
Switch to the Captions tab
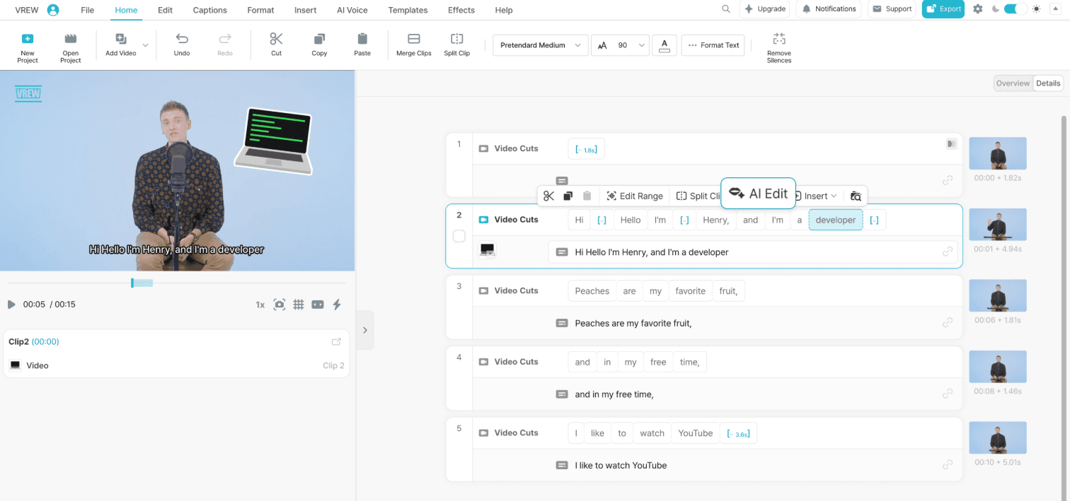(x=210, y=10)
